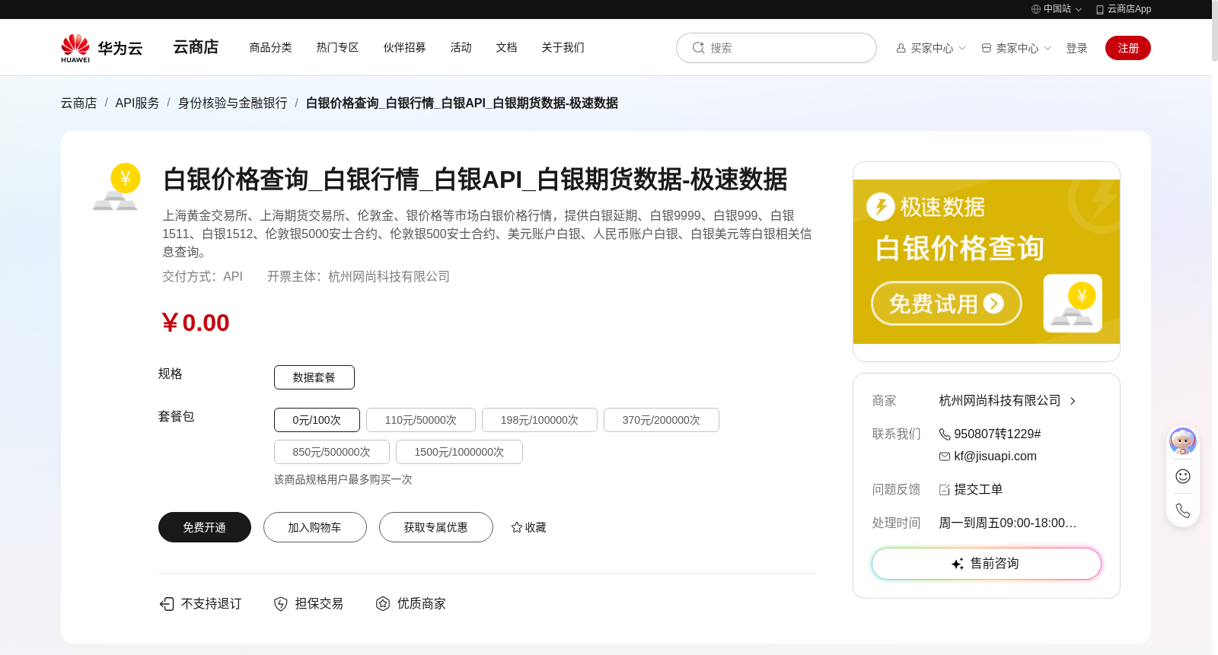Click the 免费开通 button

click(205, 527)
